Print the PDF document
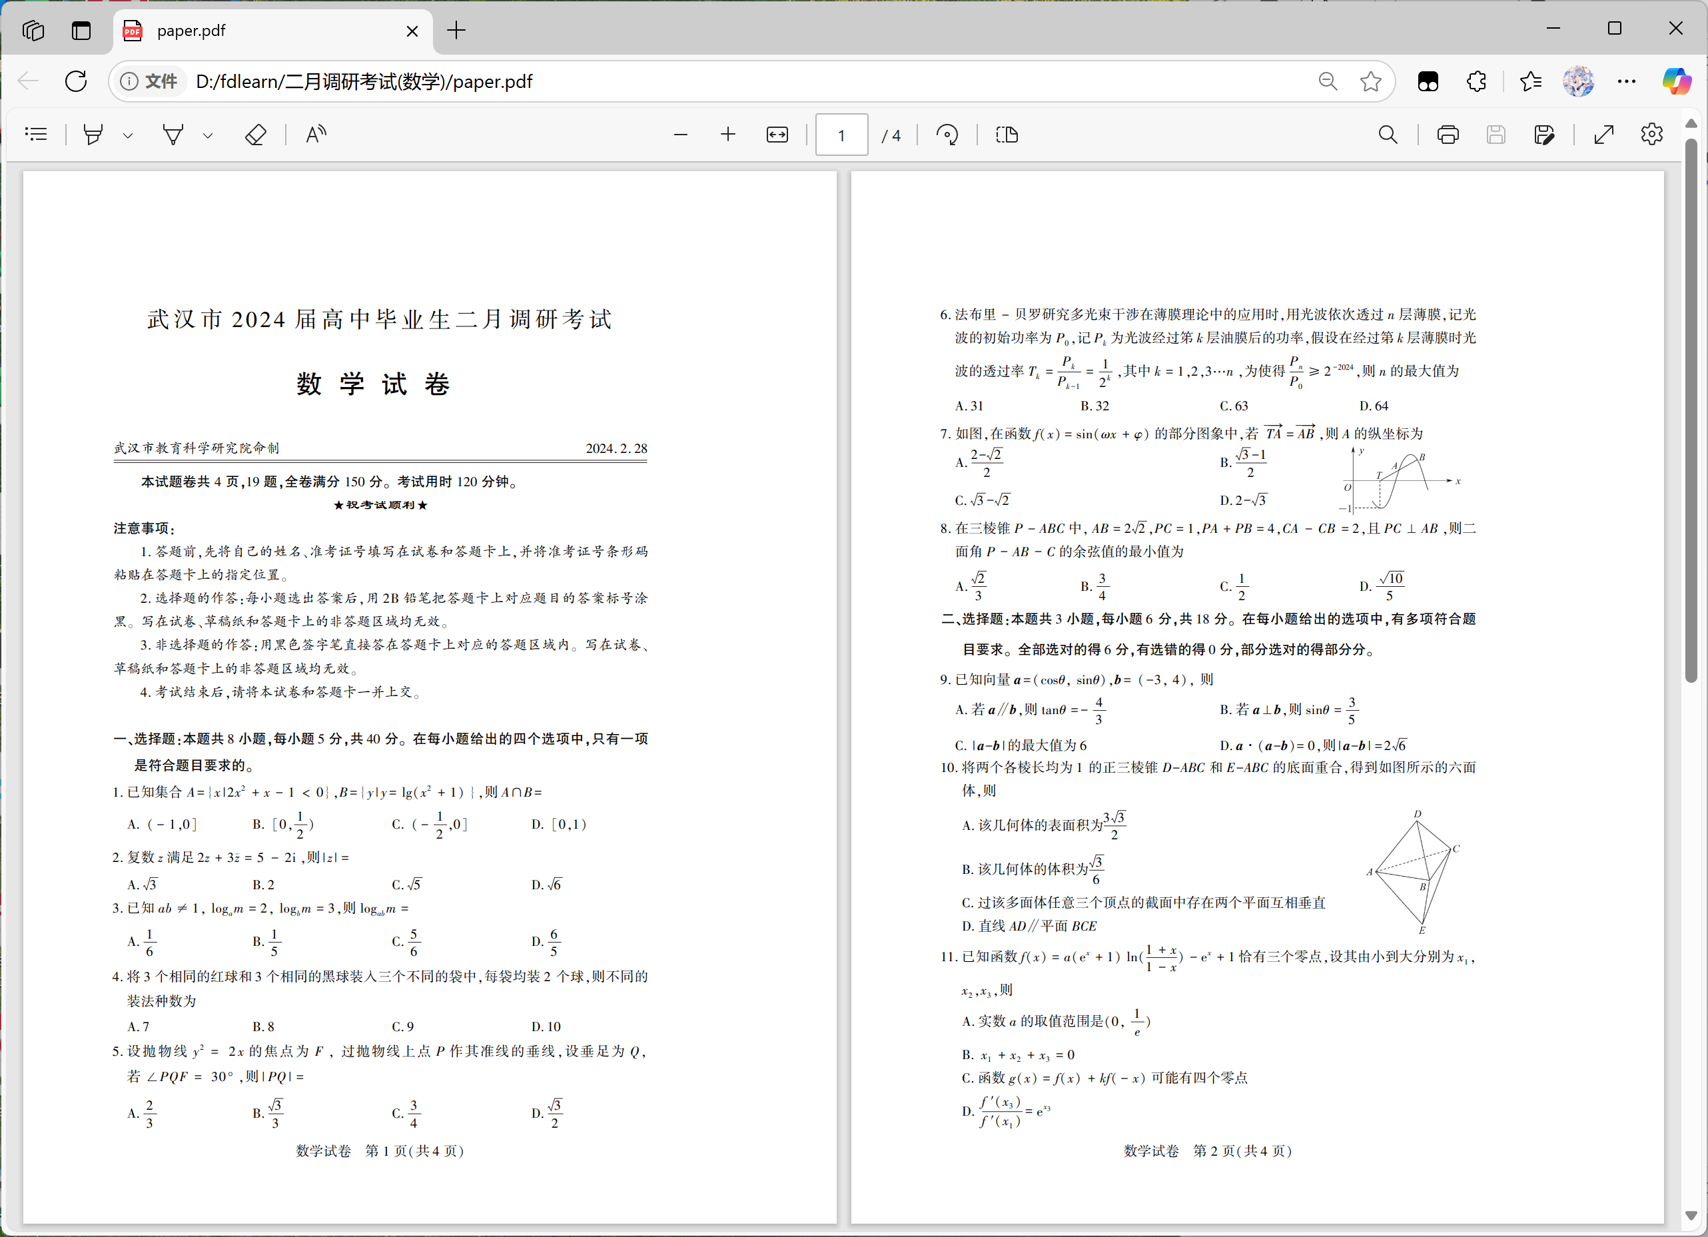This screenshot has width=1708, height=1237. (1448, 135)
